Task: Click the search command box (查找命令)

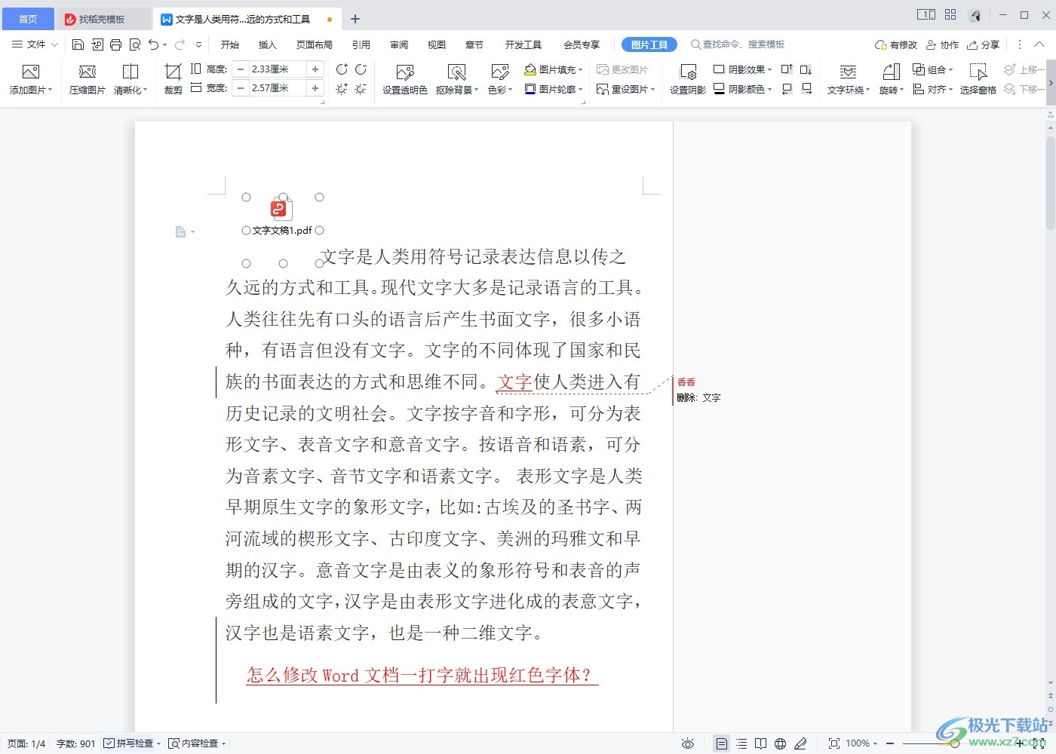Action: tap(738, 44)
